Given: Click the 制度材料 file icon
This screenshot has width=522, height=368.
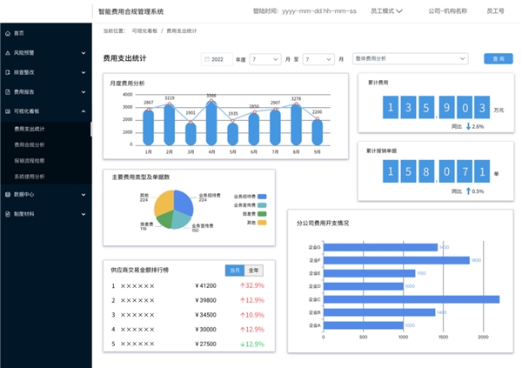Looking at the screenshot, I should [x=8, y=213].
